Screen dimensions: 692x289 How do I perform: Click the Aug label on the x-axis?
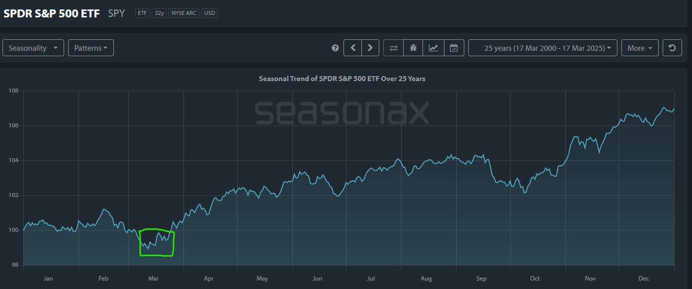click(426, 278)
